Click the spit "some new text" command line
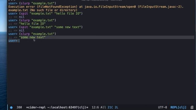This screenshot has height=110, width=196. pos(51,27)
